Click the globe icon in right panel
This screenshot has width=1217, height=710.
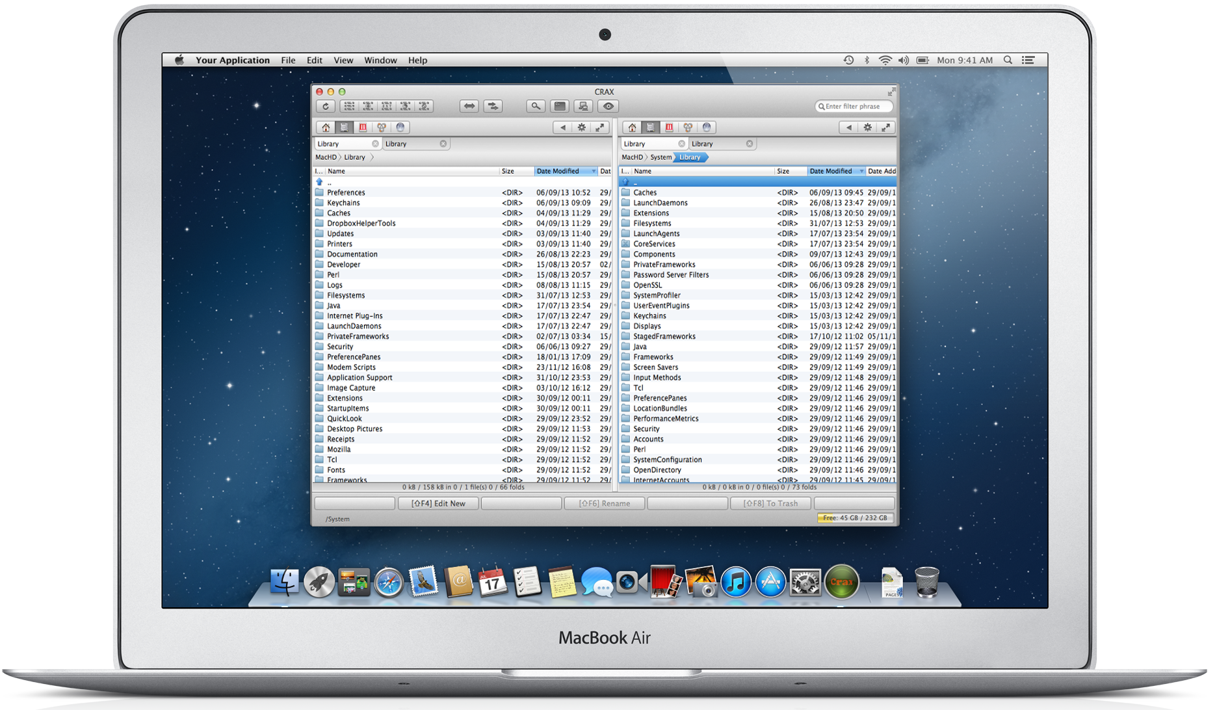(707, 127)
